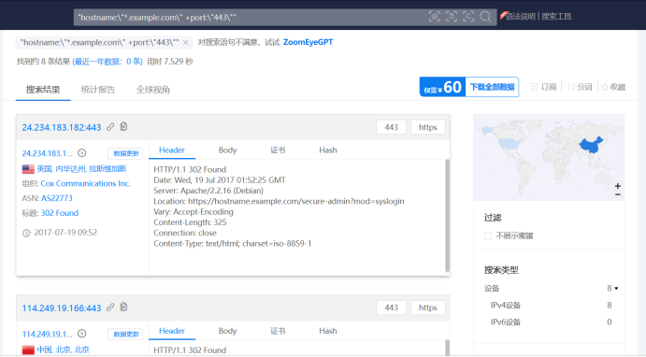Click the first scan icon in search bar

pos(434,17)
